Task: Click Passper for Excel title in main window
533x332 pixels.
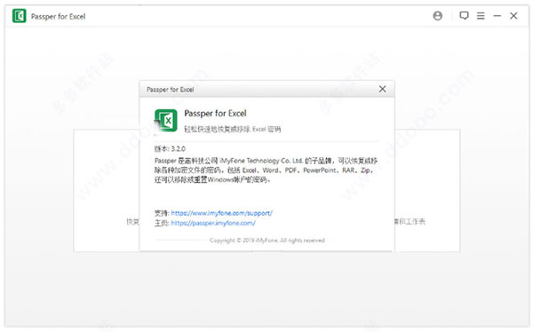Action: (x=58, y=16)
